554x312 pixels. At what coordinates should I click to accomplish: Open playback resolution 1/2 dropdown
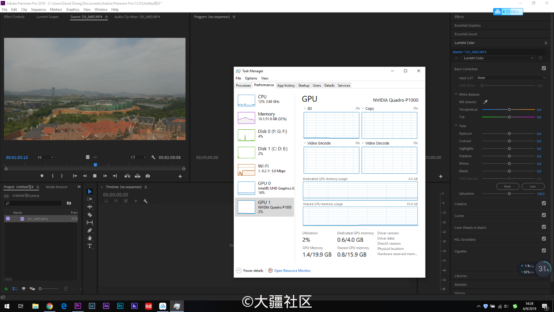click(138, 157)
